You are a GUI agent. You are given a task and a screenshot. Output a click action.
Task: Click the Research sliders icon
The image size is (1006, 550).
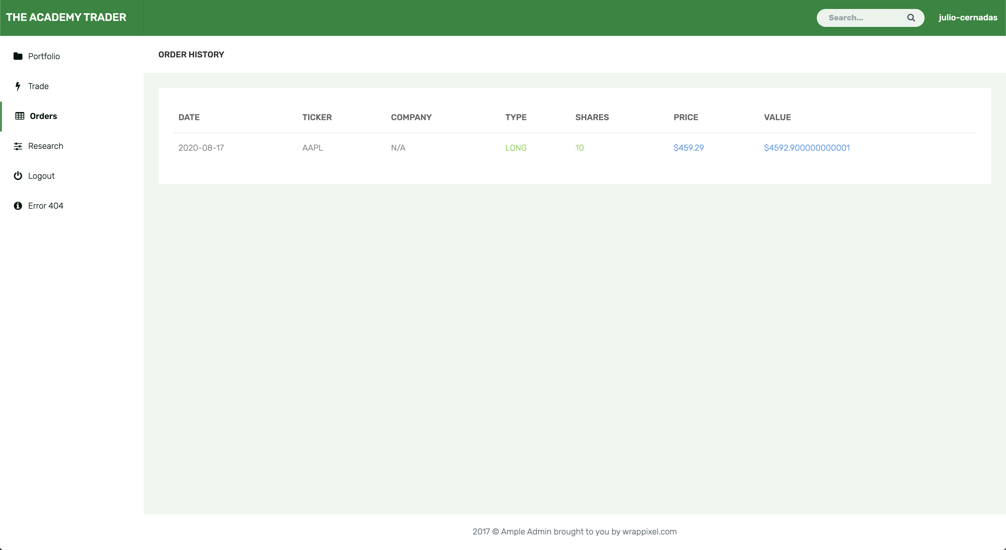click(18, 146)
